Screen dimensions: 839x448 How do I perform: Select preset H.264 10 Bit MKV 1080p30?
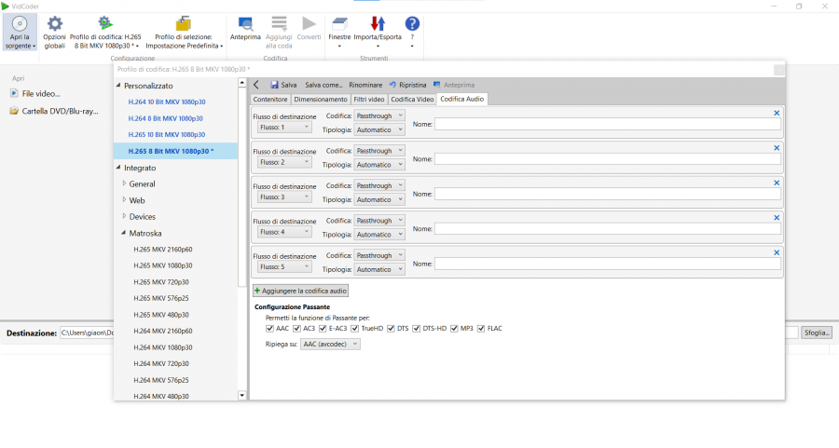click(167, 102)
